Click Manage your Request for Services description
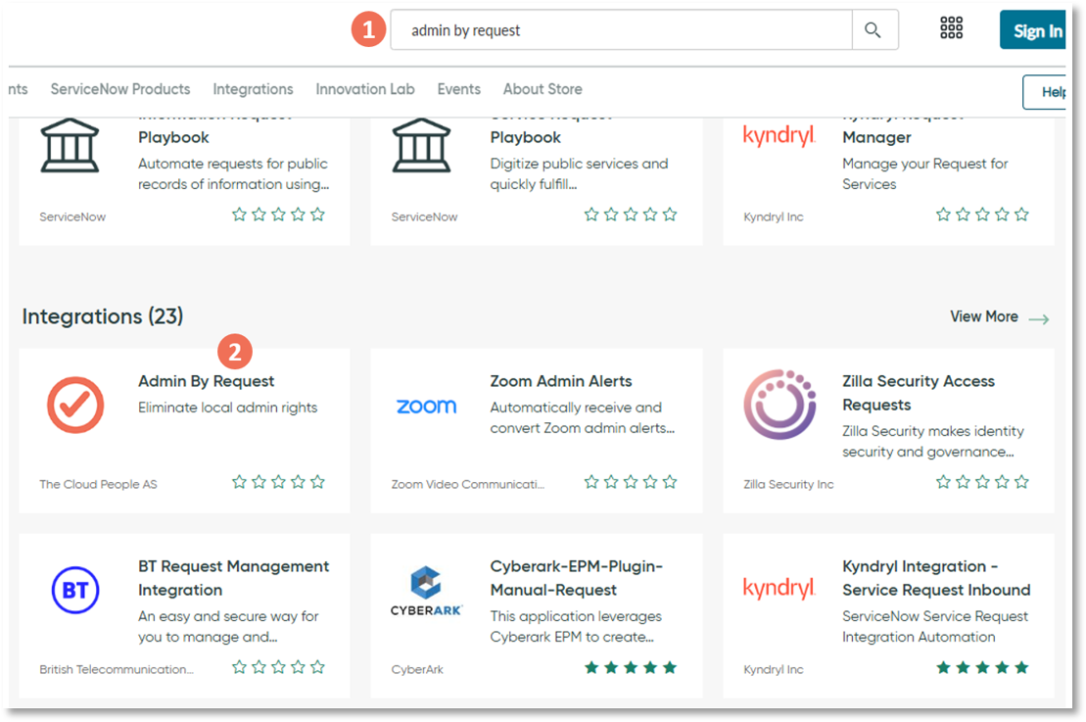 [x=924, y=174]
